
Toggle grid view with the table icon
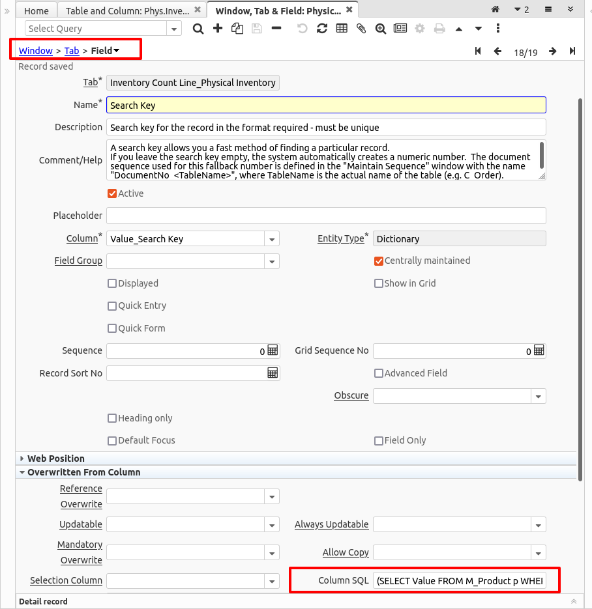point(342,29)
